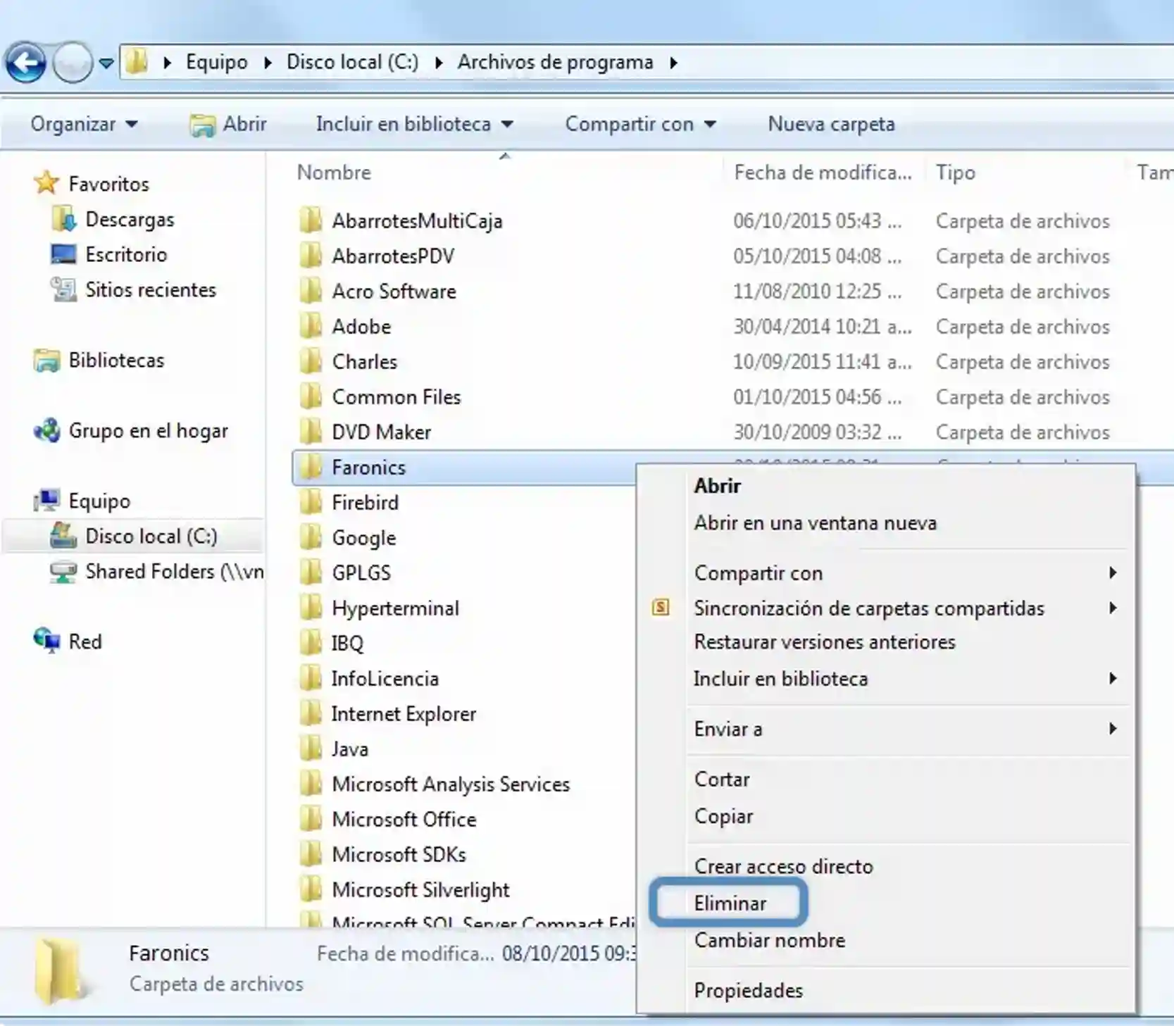Open Propiedades from the context menu

point(748,990)
